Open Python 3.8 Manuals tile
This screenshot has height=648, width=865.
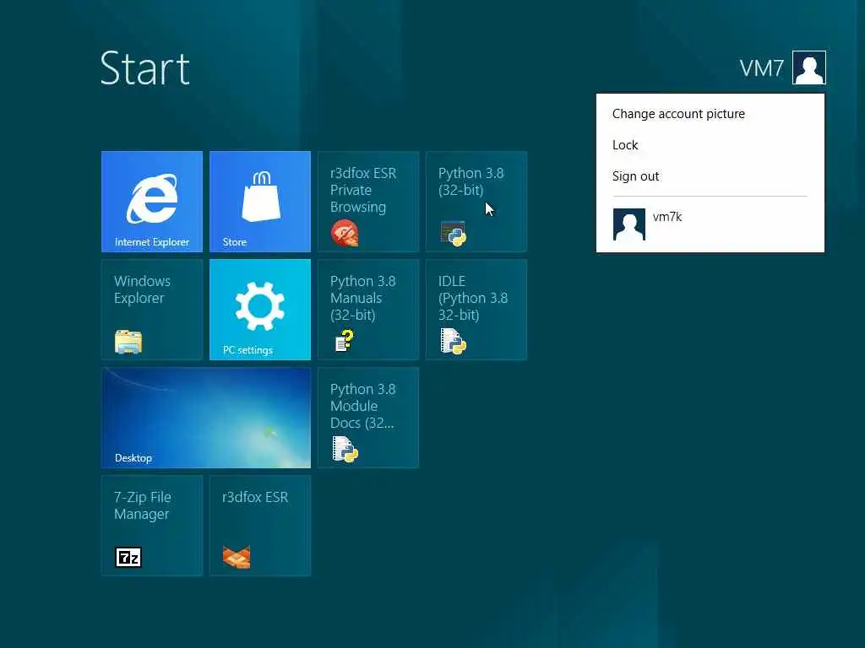(x=368, y=309)
